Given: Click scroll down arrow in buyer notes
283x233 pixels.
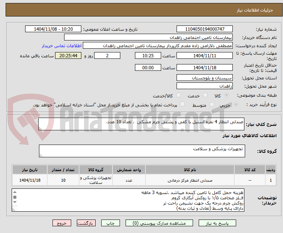Looking at the screenshot, I should (15, 202).
